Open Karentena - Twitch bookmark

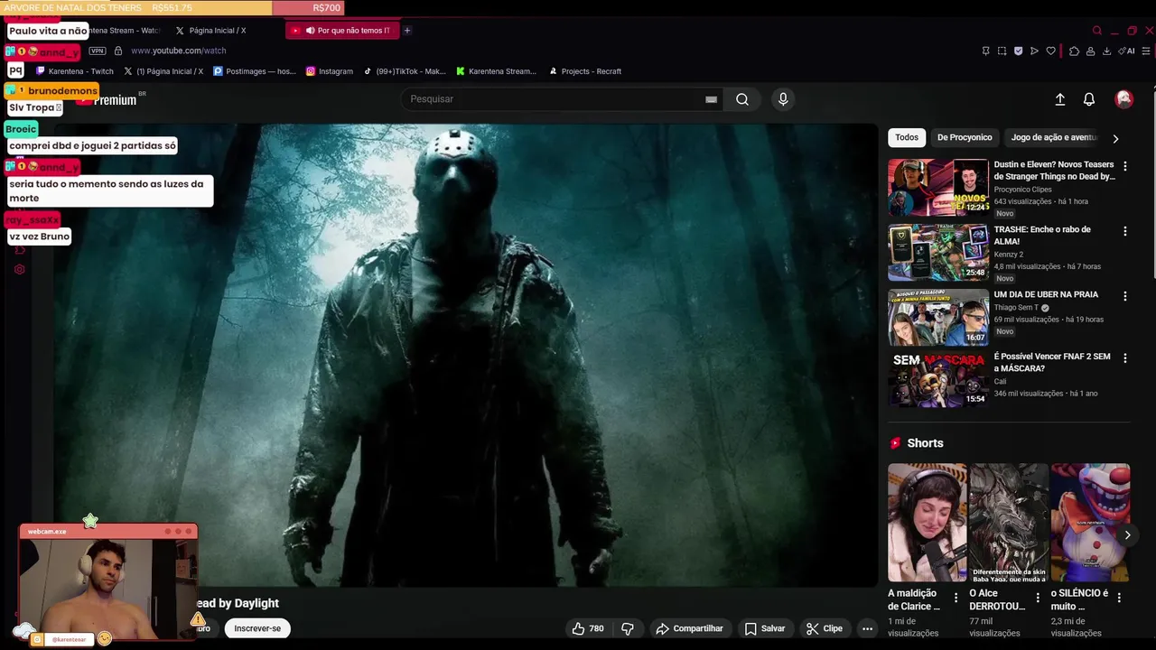click(x=75, y=71)
